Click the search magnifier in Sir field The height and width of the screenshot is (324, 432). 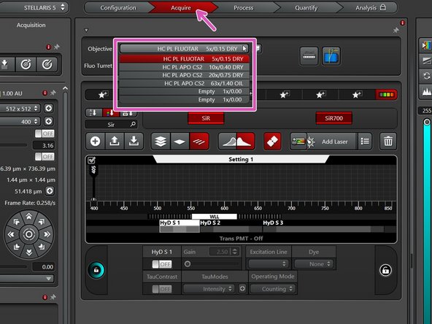[x=133, y=125]
